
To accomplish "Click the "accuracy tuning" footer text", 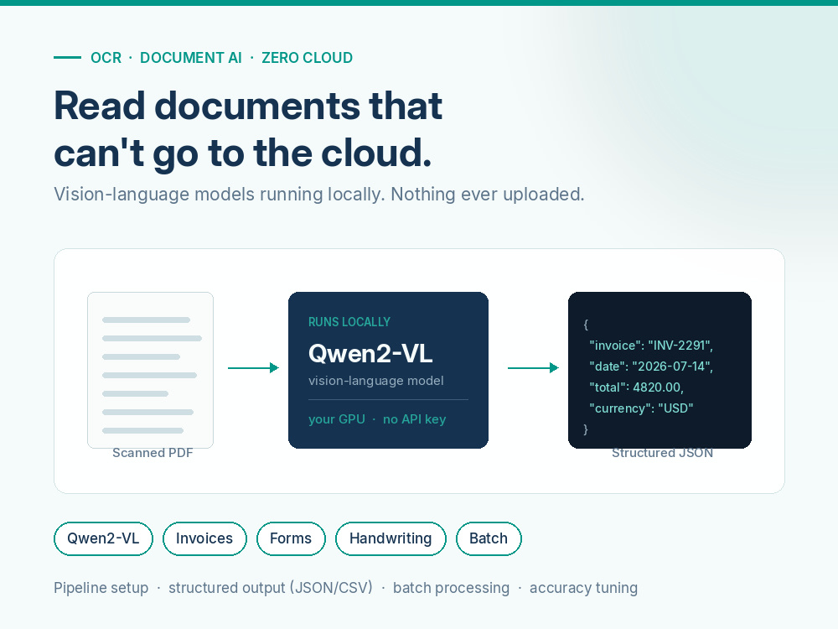I will [x=583, y=588].
